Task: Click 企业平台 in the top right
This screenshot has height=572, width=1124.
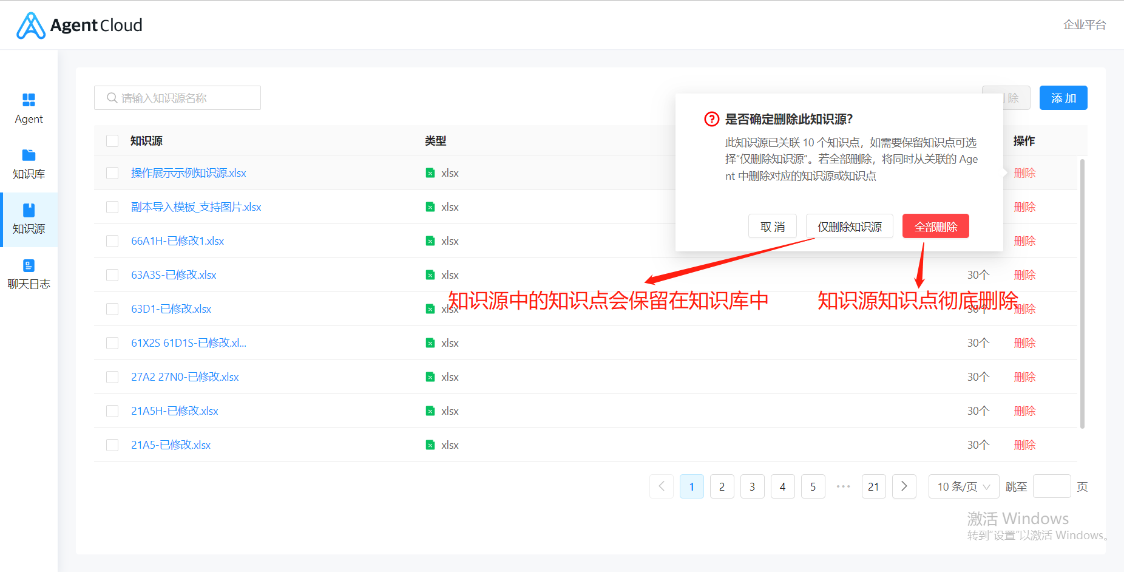Action: (x=1085, y=25)
